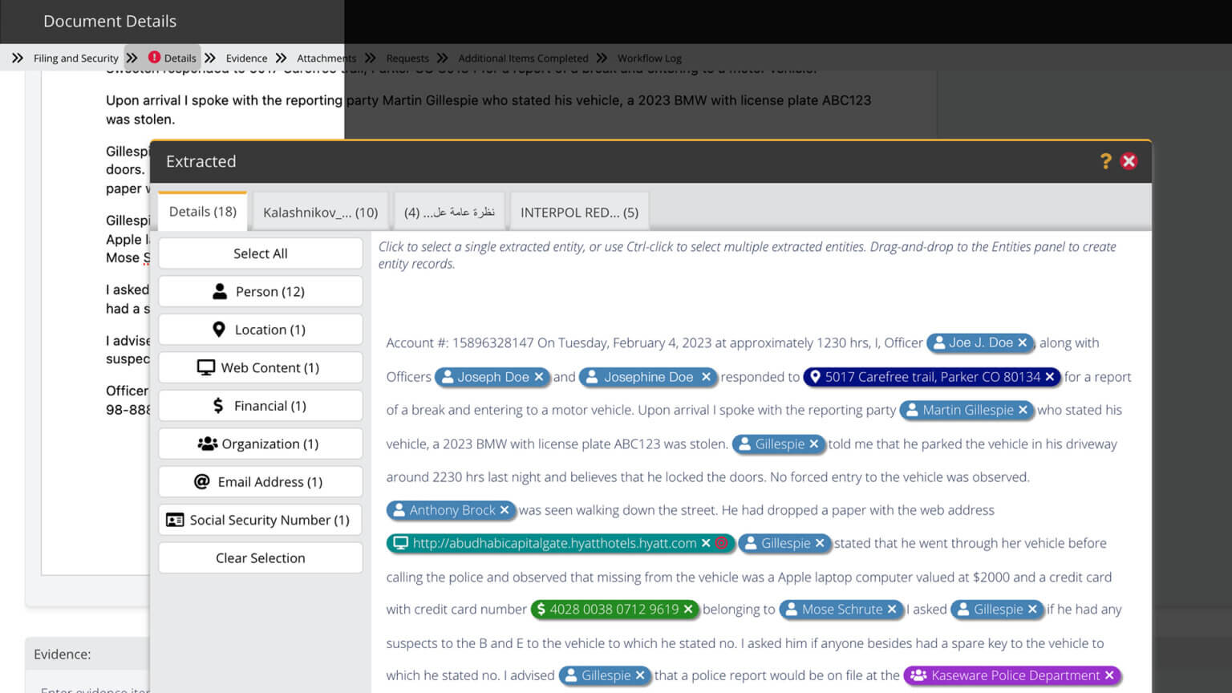Select the Social Security Number card icon

[x=176, y=520]
